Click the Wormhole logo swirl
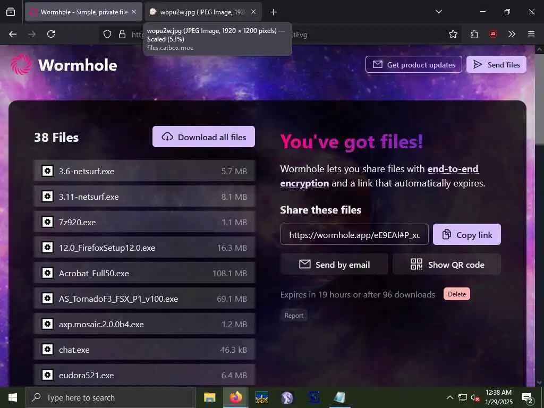The width and height of the screenshot is (544, 408). (21, 64)
